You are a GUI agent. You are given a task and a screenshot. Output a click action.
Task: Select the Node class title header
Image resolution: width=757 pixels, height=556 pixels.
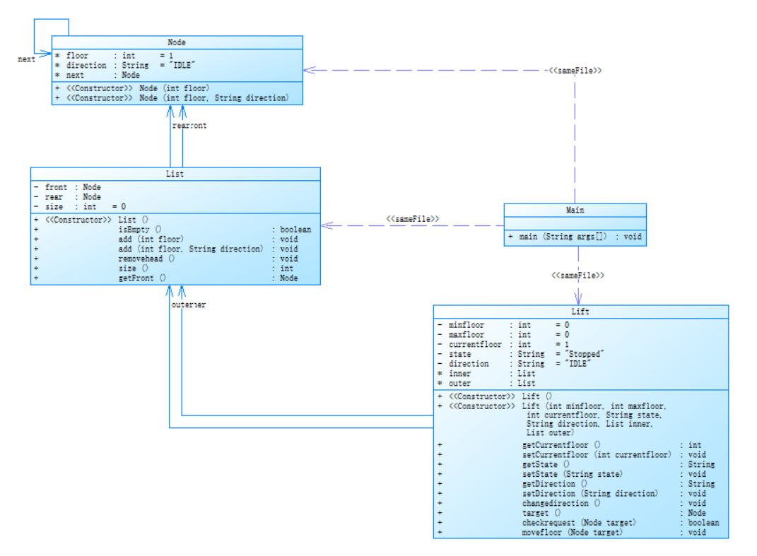pyautogui.click(x=177, y=42)
